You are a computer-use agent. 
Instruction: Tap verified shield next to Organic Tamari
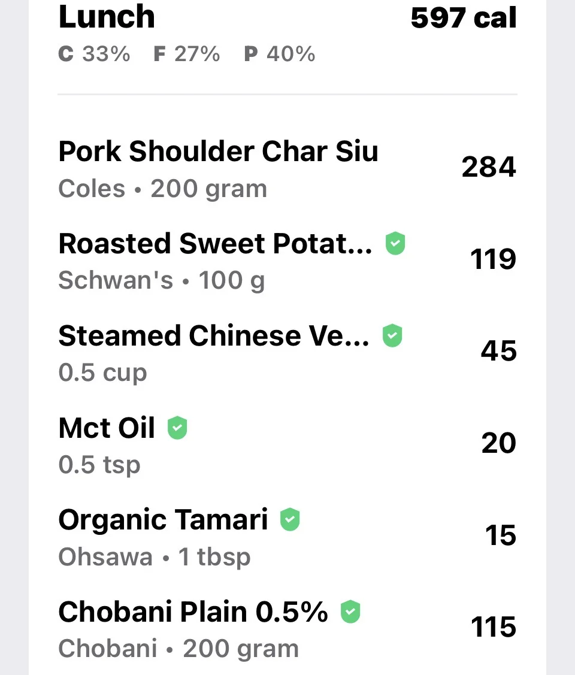point(290,520)
